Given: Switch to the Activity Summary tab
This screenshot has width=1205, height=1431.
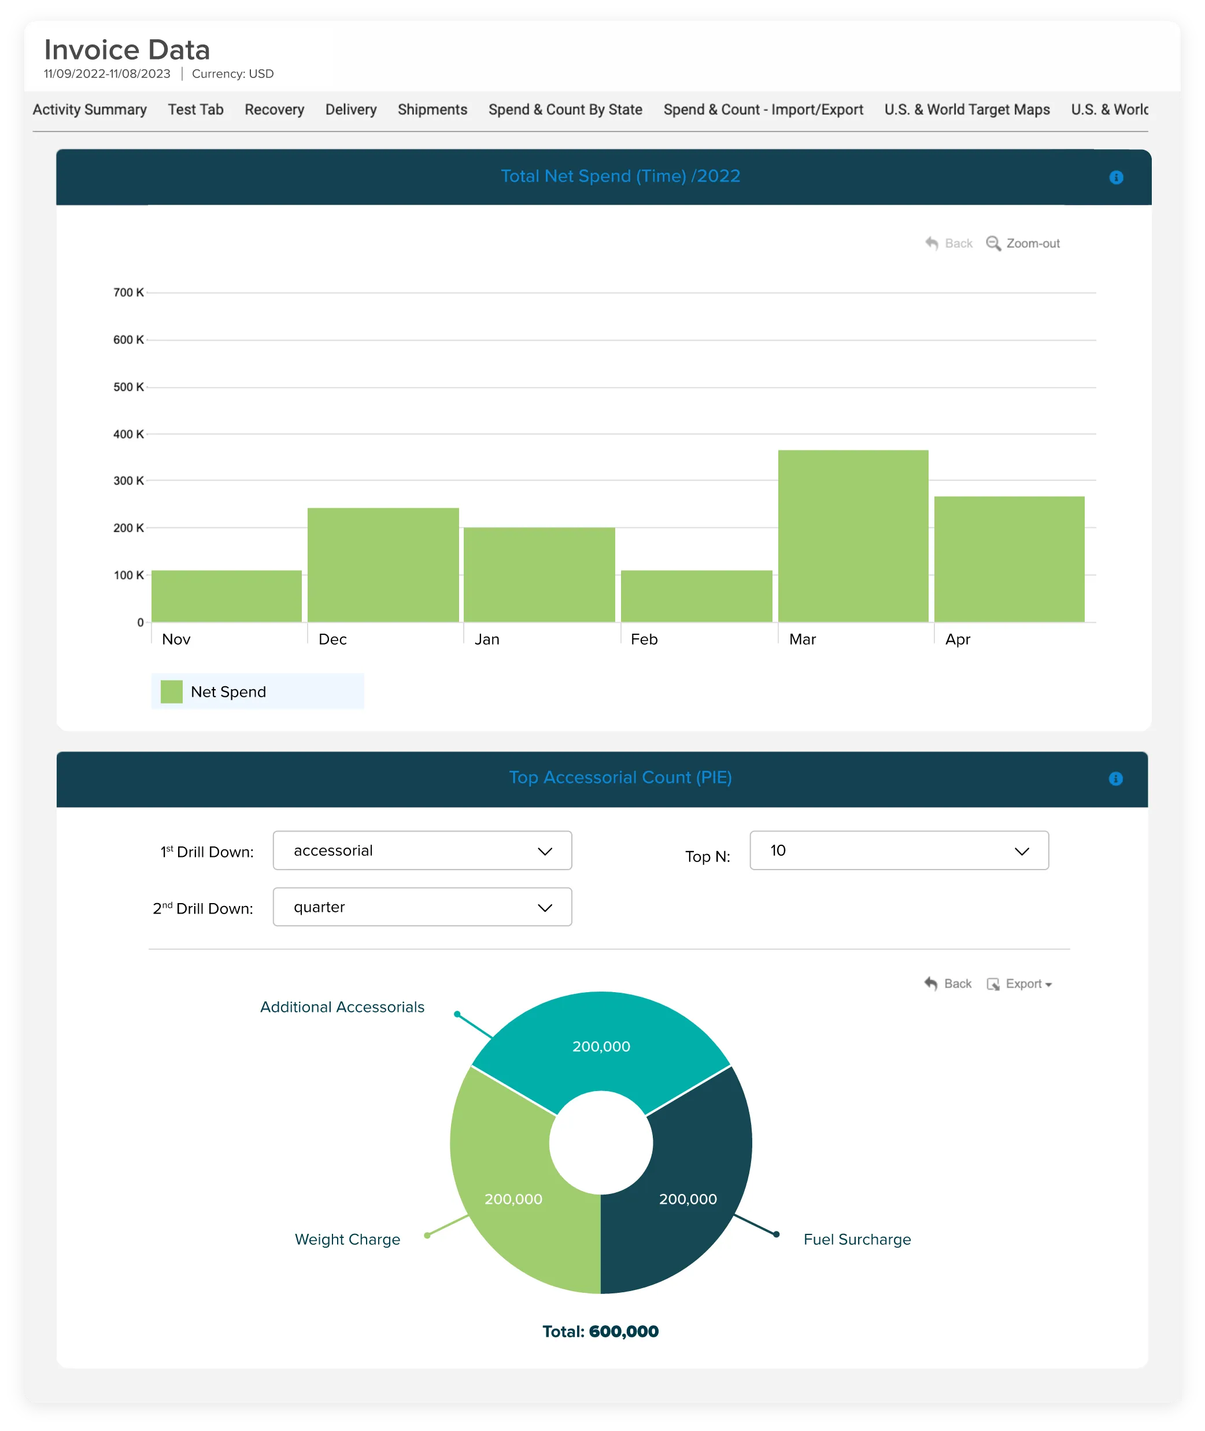Looking at the screenshot, I should 90,110.
